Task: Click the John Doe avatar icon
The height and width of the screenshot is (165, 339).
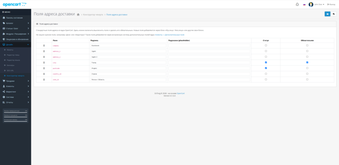Action: pyautogui.click(x=311, y=4)
